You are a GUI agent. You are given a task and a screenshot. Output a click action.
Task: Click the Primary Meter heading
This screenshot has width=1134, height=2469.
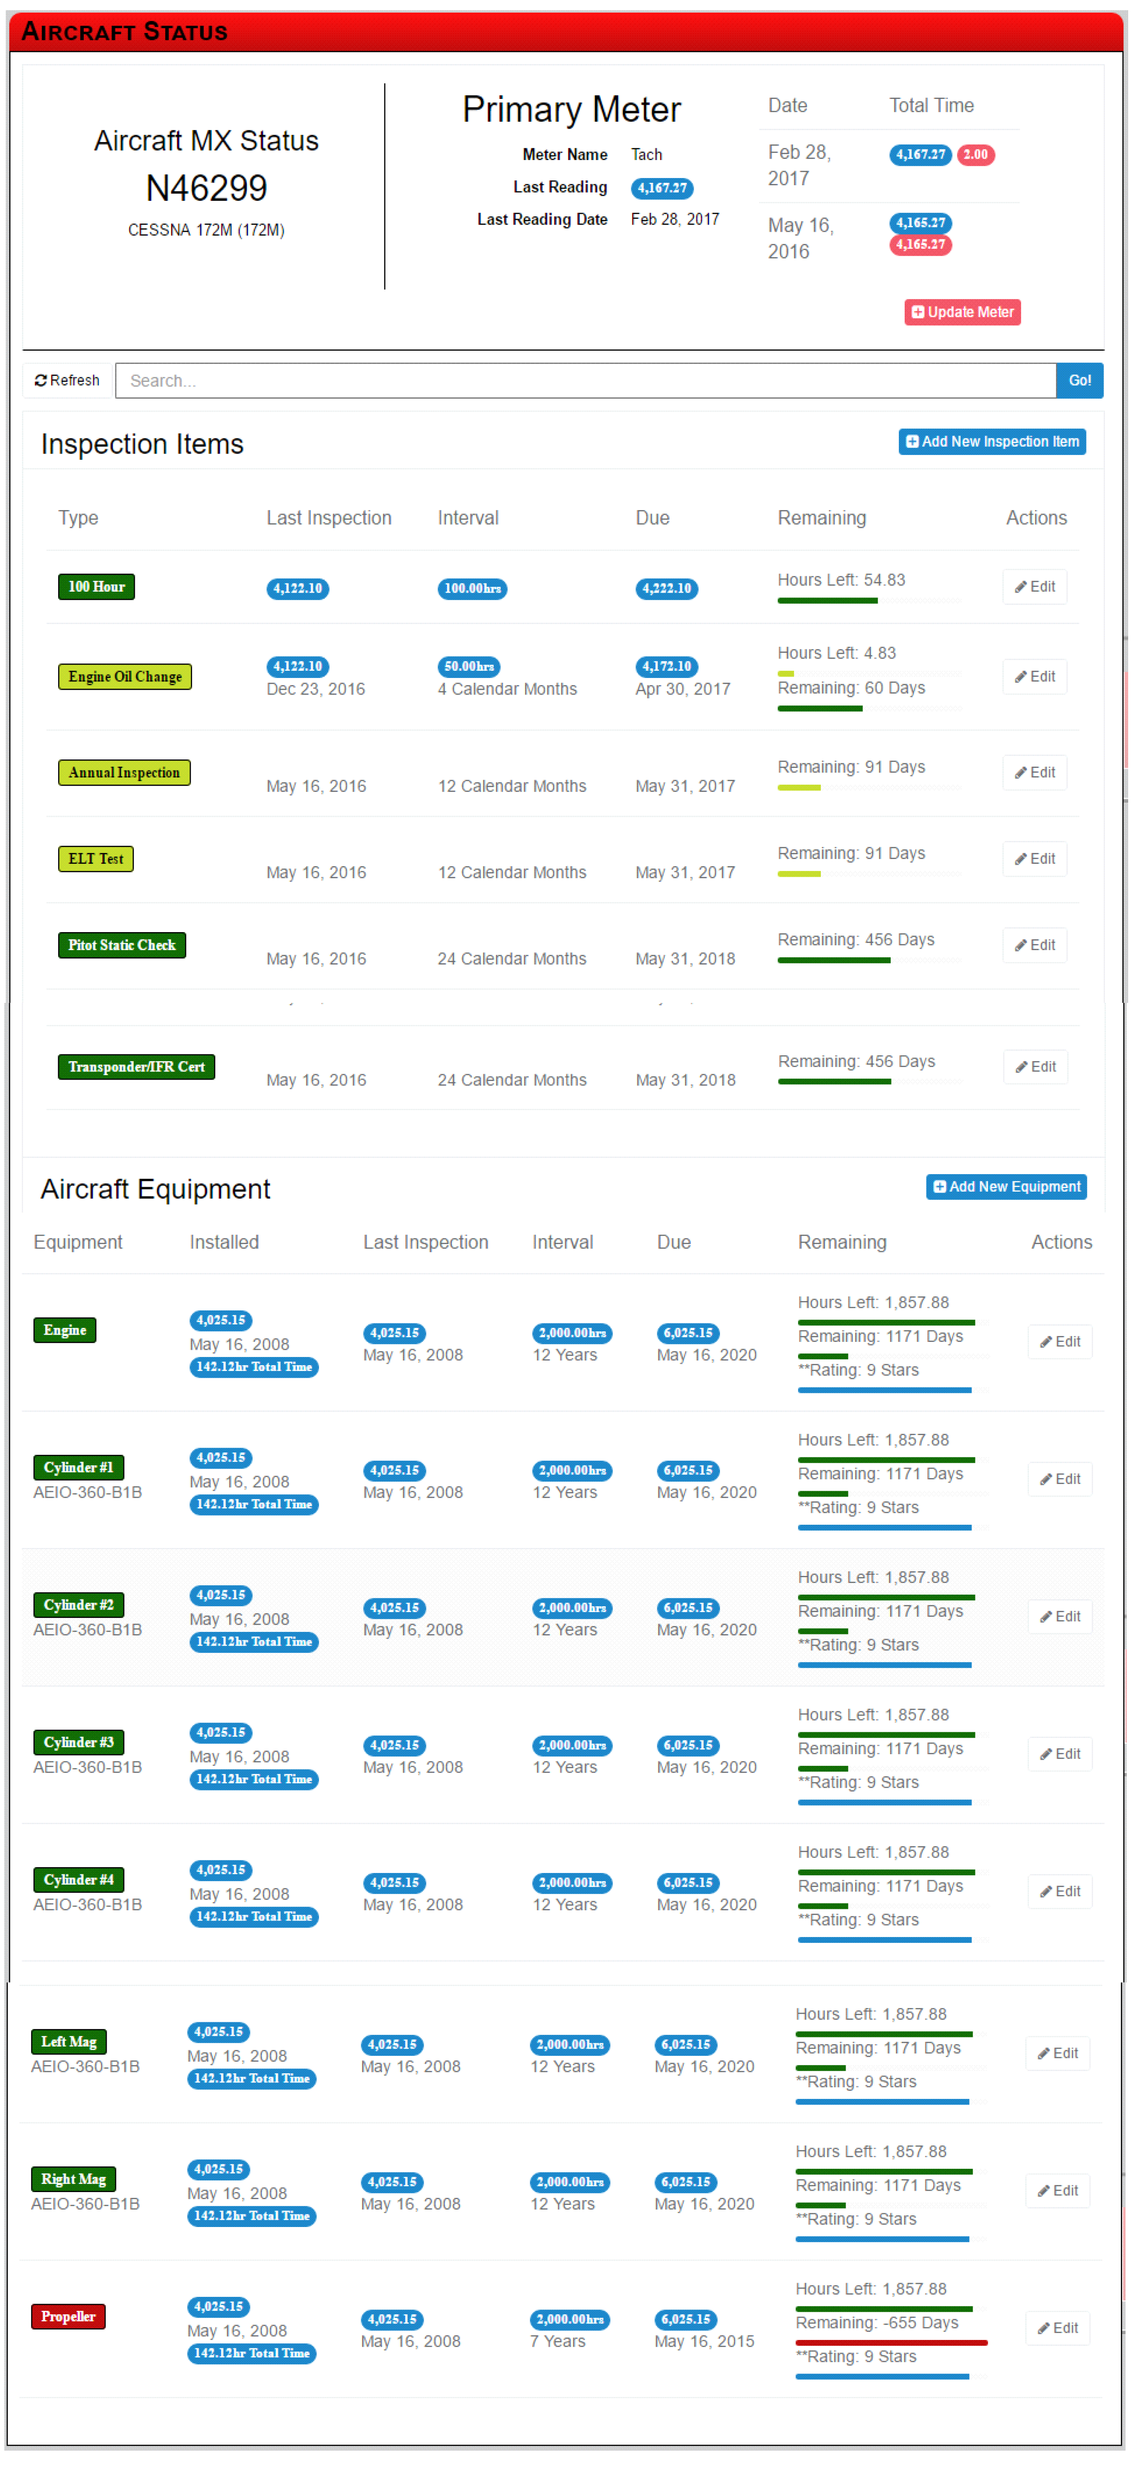pos(572,109)
